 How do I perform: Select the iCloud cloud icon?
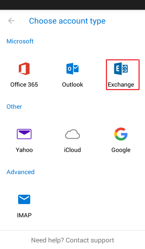[x=72, y=134]
